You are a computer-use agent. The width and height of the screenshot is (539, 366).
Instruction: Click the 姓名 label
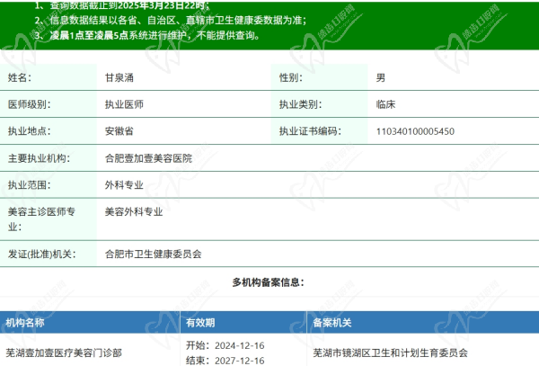[20, 77]
